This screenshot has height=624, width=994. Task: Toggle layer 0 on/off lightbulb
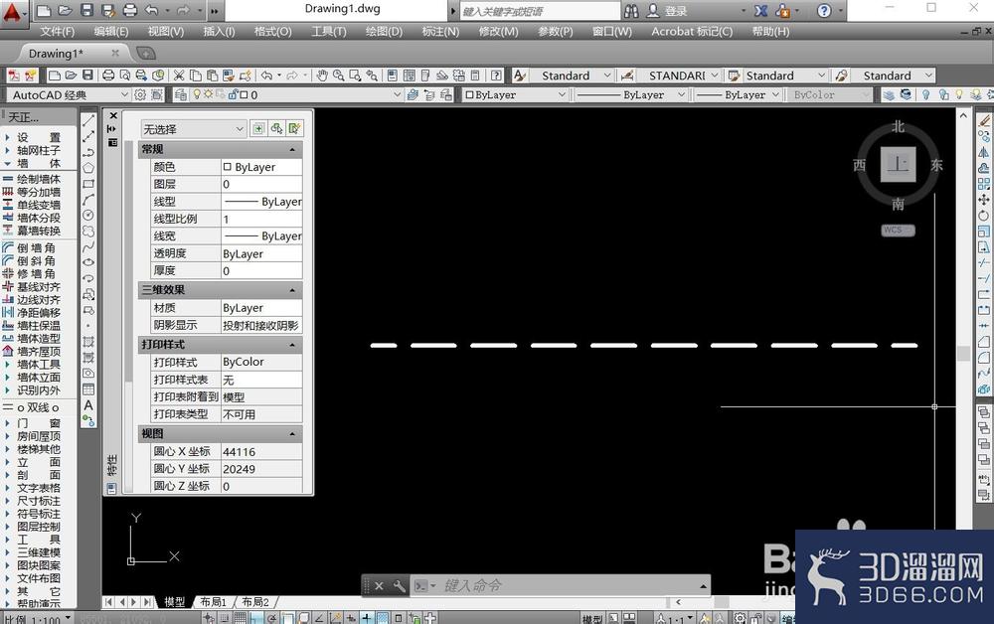[x=197, y=94]
